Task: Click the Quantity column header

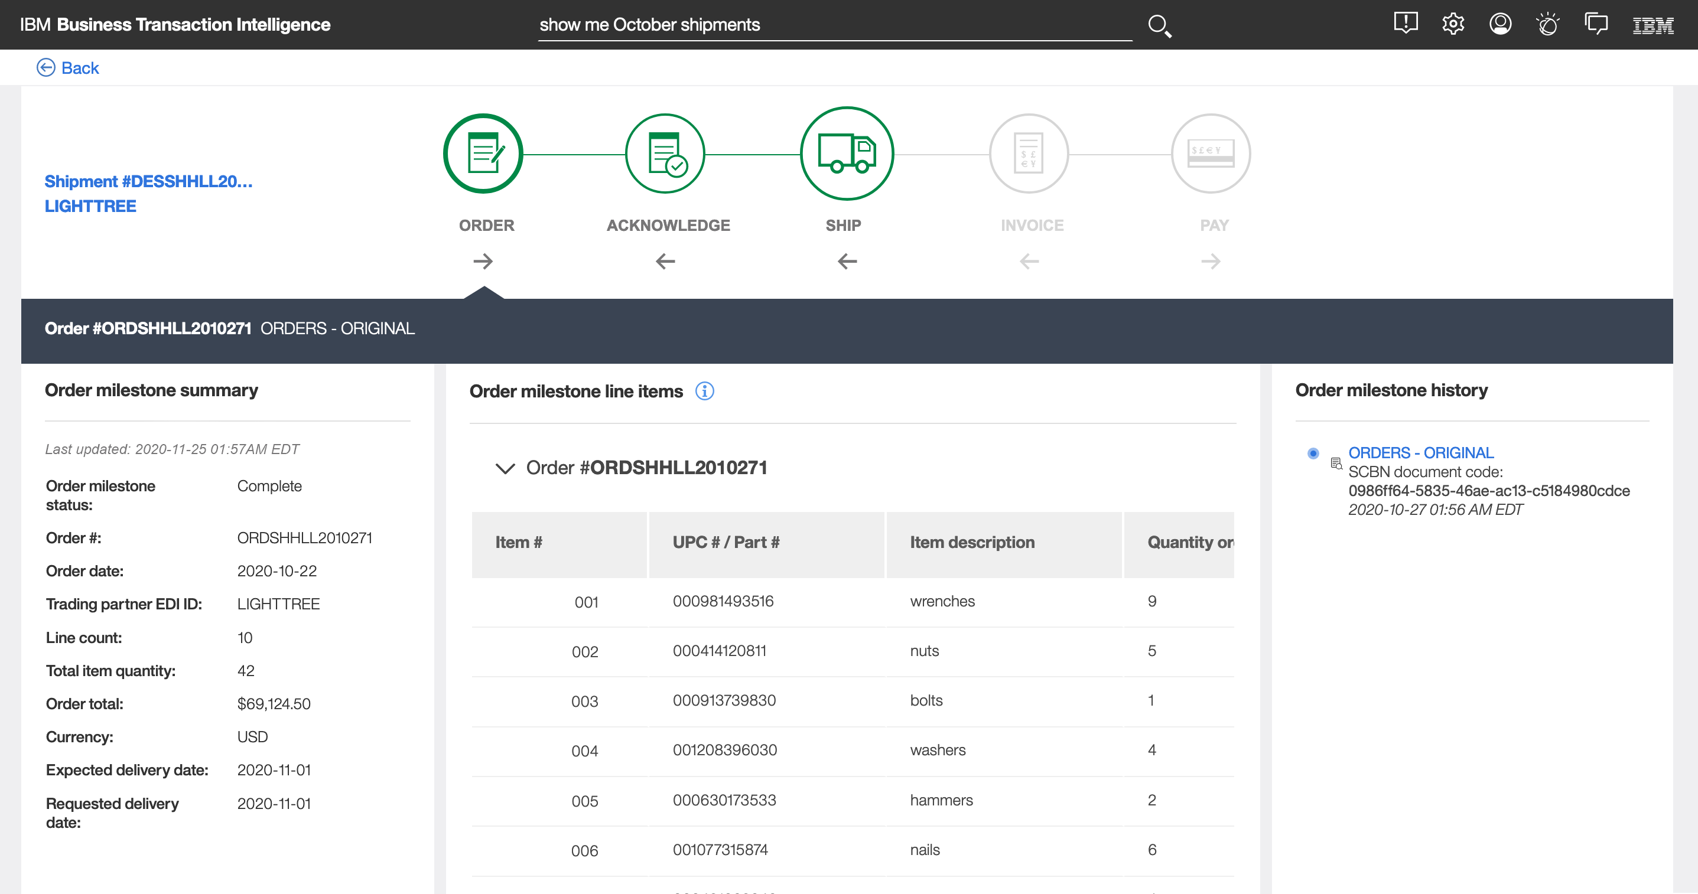Action: pyautogui.click(x=1179, y=544)
